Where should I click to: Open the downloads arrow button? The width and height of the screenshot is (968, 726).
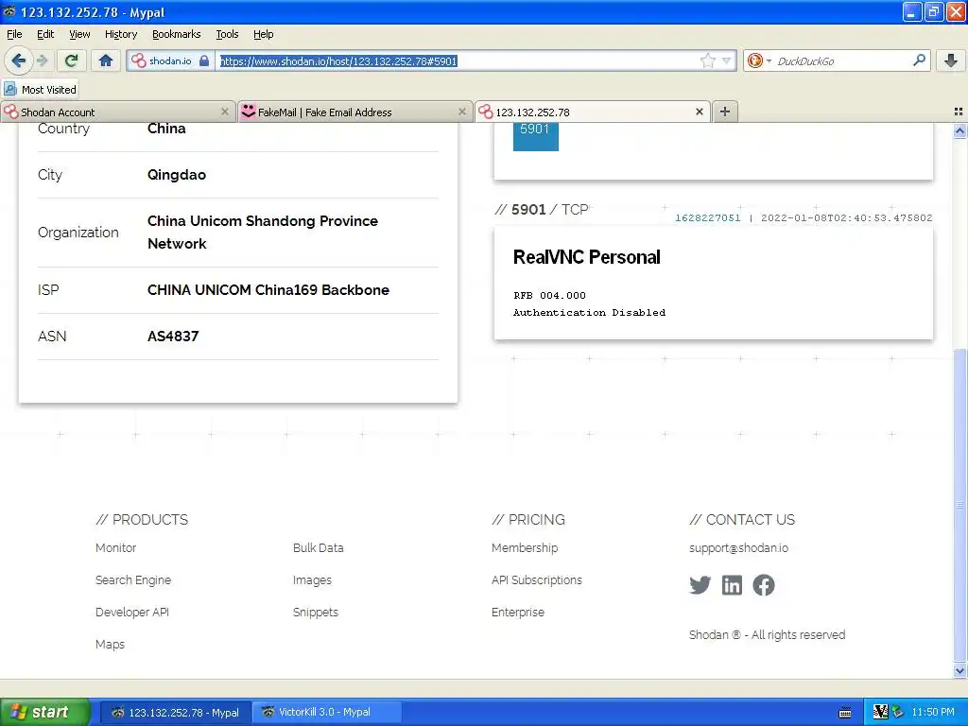[951, 60]
